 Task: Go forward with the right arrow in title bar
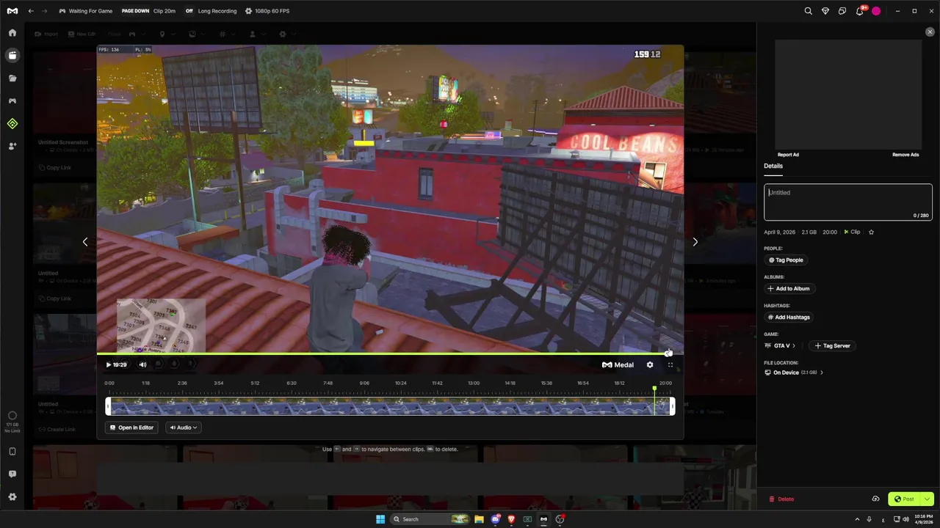pyautogui.click(x=45, y=11)
